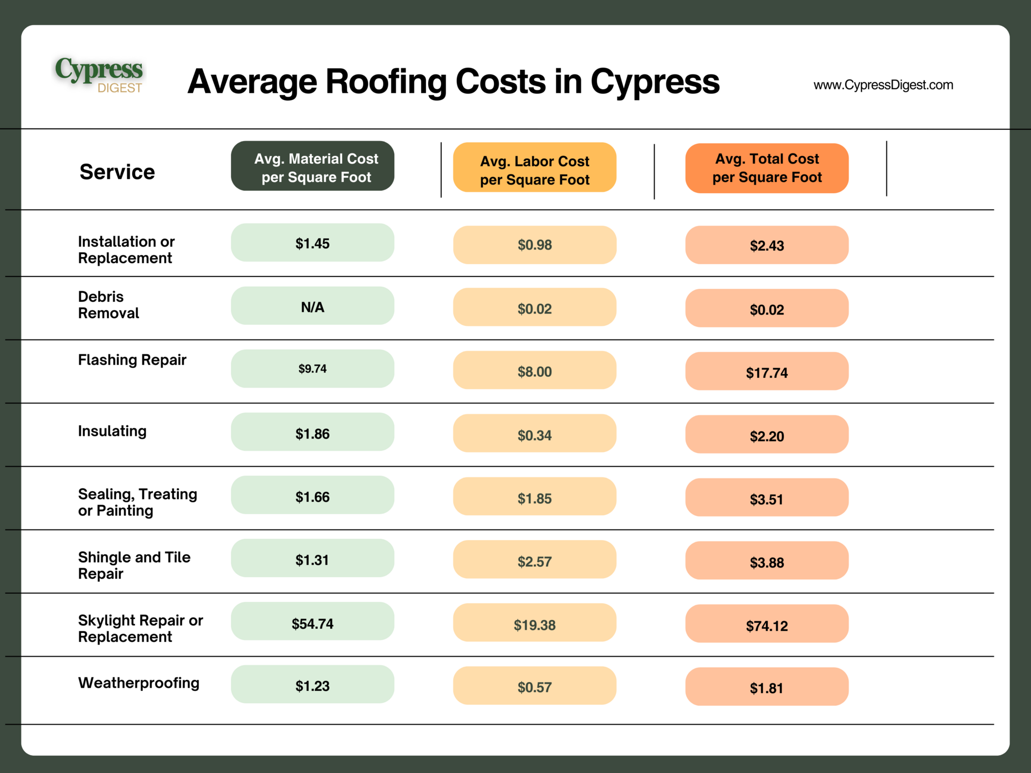Open the www.CypressDigest.com link
Viewport: 1031px width, 773px height.
click(883, 85)
